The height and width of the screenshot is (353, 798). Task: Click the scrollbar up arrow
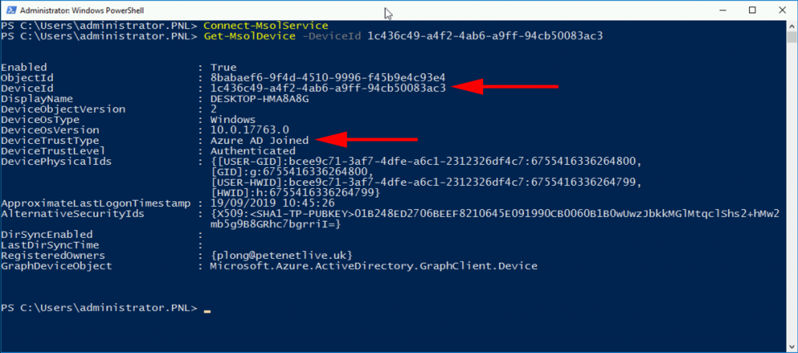click(791, 27)
